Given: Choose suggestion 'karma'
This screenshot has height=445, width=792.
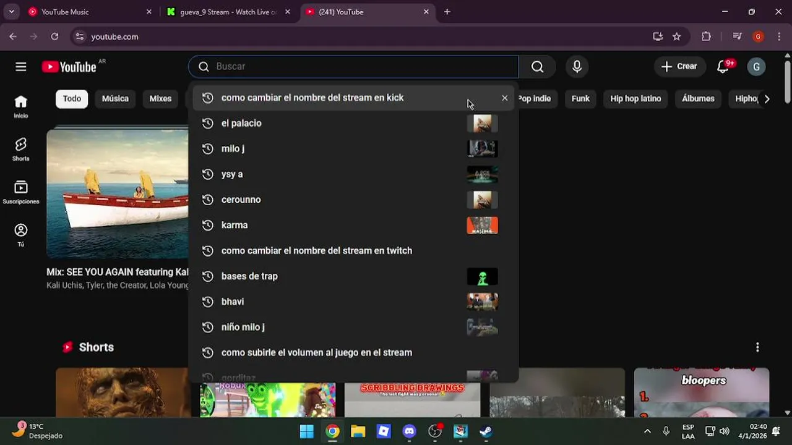Looking at the screenshot, I should pos(353,225).
